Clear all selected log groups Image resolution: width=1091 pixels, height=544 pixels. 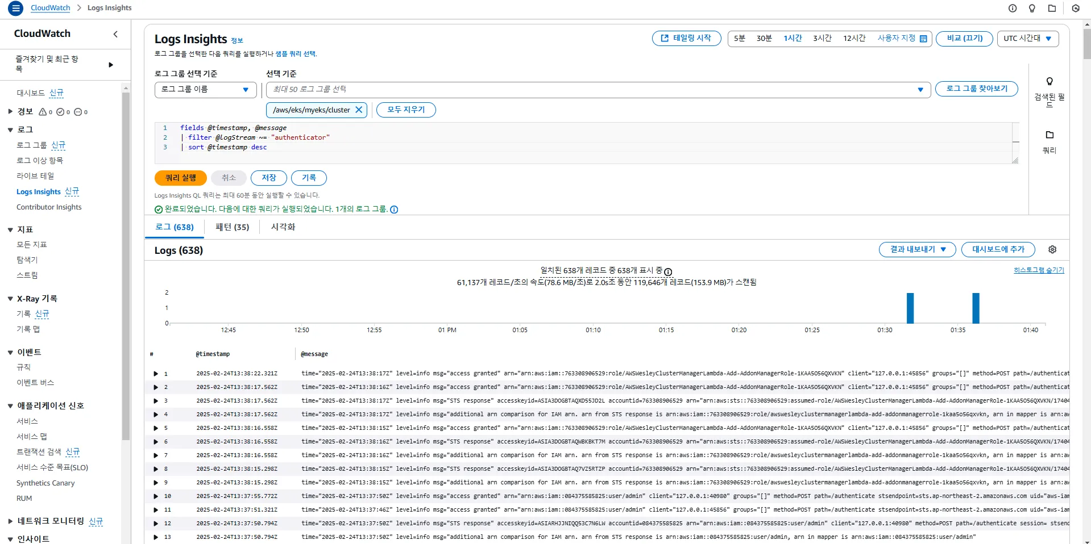tap(406, 110)
